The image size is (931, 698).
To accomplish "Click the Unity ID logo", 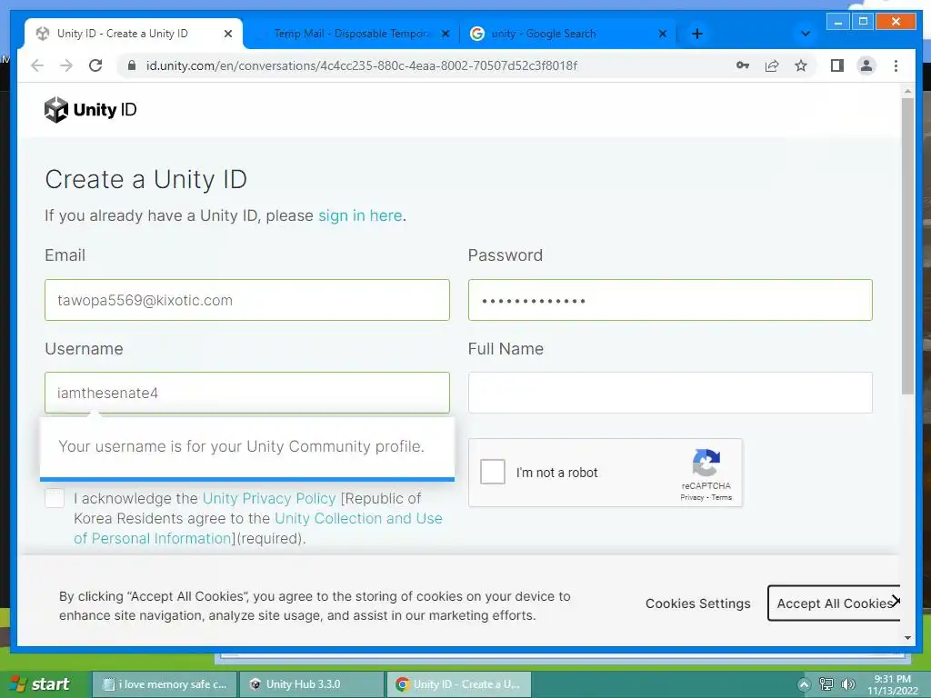I will click(x=90, y=110).
